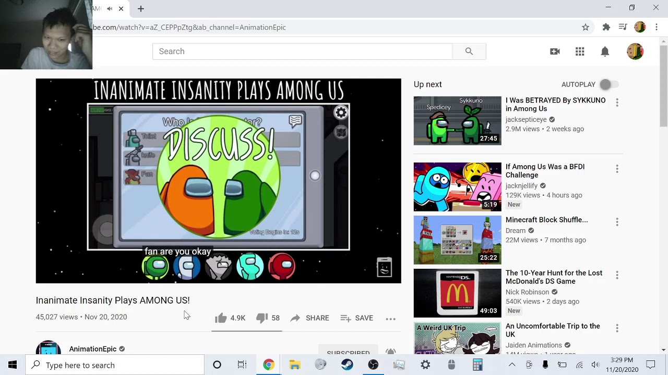Image resolution: width=668 pixels, height=375 pixels.
Task: Click the AnimationEpic channel avatar
Action: click(49, 347)
